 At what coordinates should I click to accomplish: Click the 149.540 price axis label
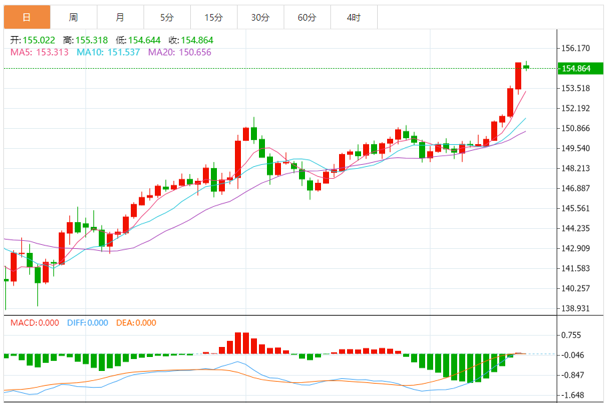click(575, 148)
